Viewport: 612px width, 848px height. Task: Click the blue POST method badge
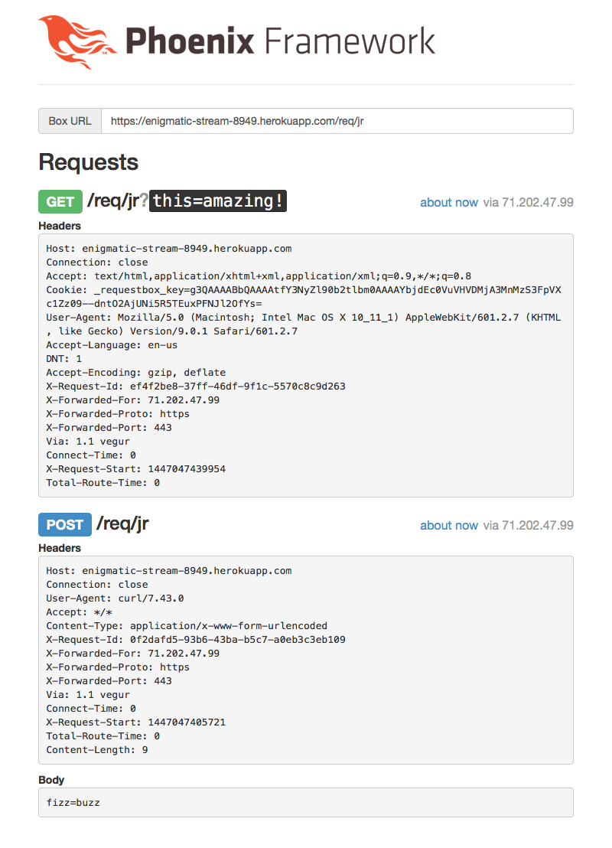tap(65, 524)
